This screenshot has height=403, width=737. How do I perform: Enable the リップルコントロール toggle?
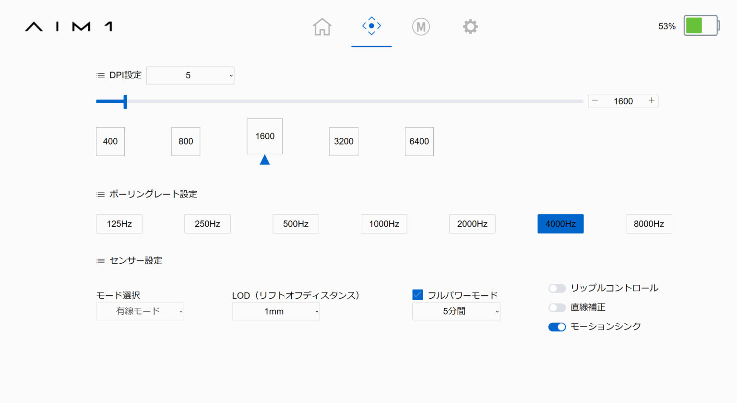557,288
